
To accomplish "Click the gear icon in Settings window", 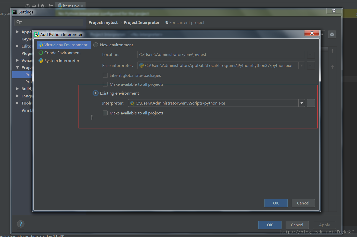I will tap(332, 34).
